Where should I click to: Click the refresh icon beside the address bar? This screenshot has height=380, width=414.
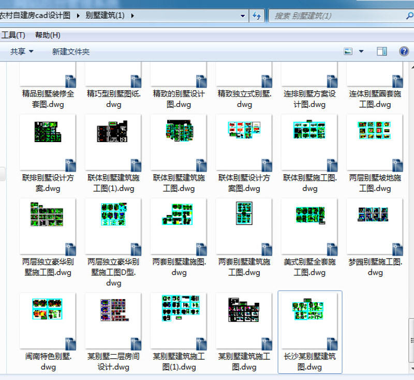coord(257,16)
